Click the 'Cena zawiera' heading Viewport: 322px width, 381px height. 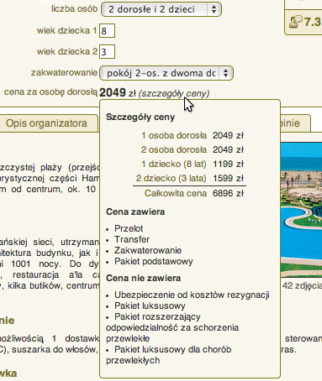(x=135, y=212)
